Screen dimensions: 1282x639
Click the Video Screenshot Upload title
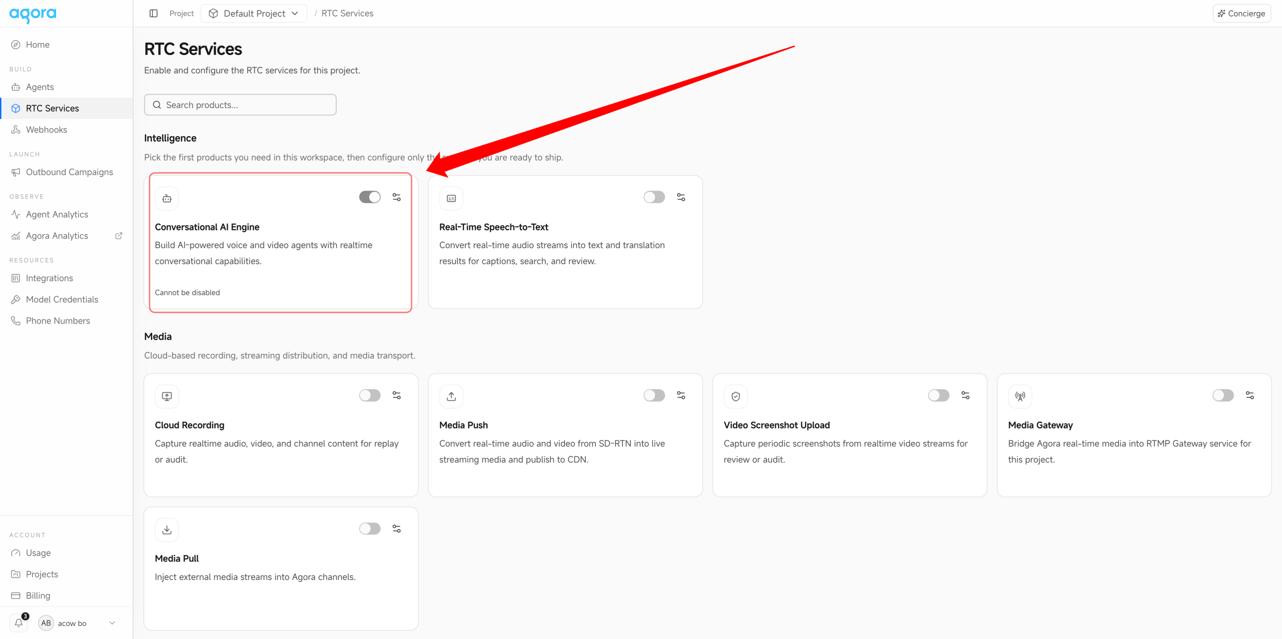point(777,425)
